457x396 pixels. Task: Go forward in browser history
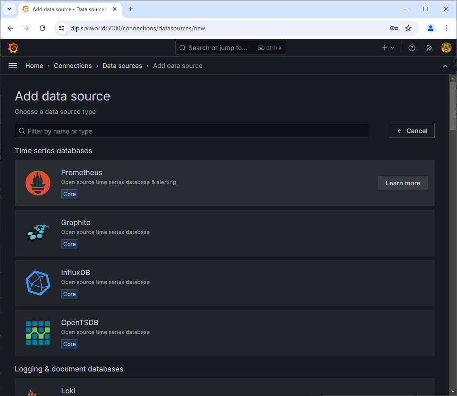[26, 28]
